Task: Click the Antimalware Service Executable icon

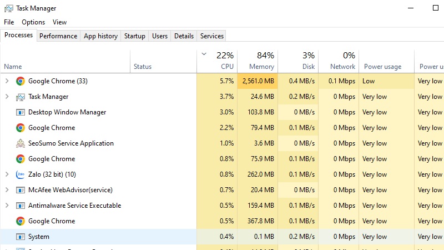Action: (x=21, y=206)
